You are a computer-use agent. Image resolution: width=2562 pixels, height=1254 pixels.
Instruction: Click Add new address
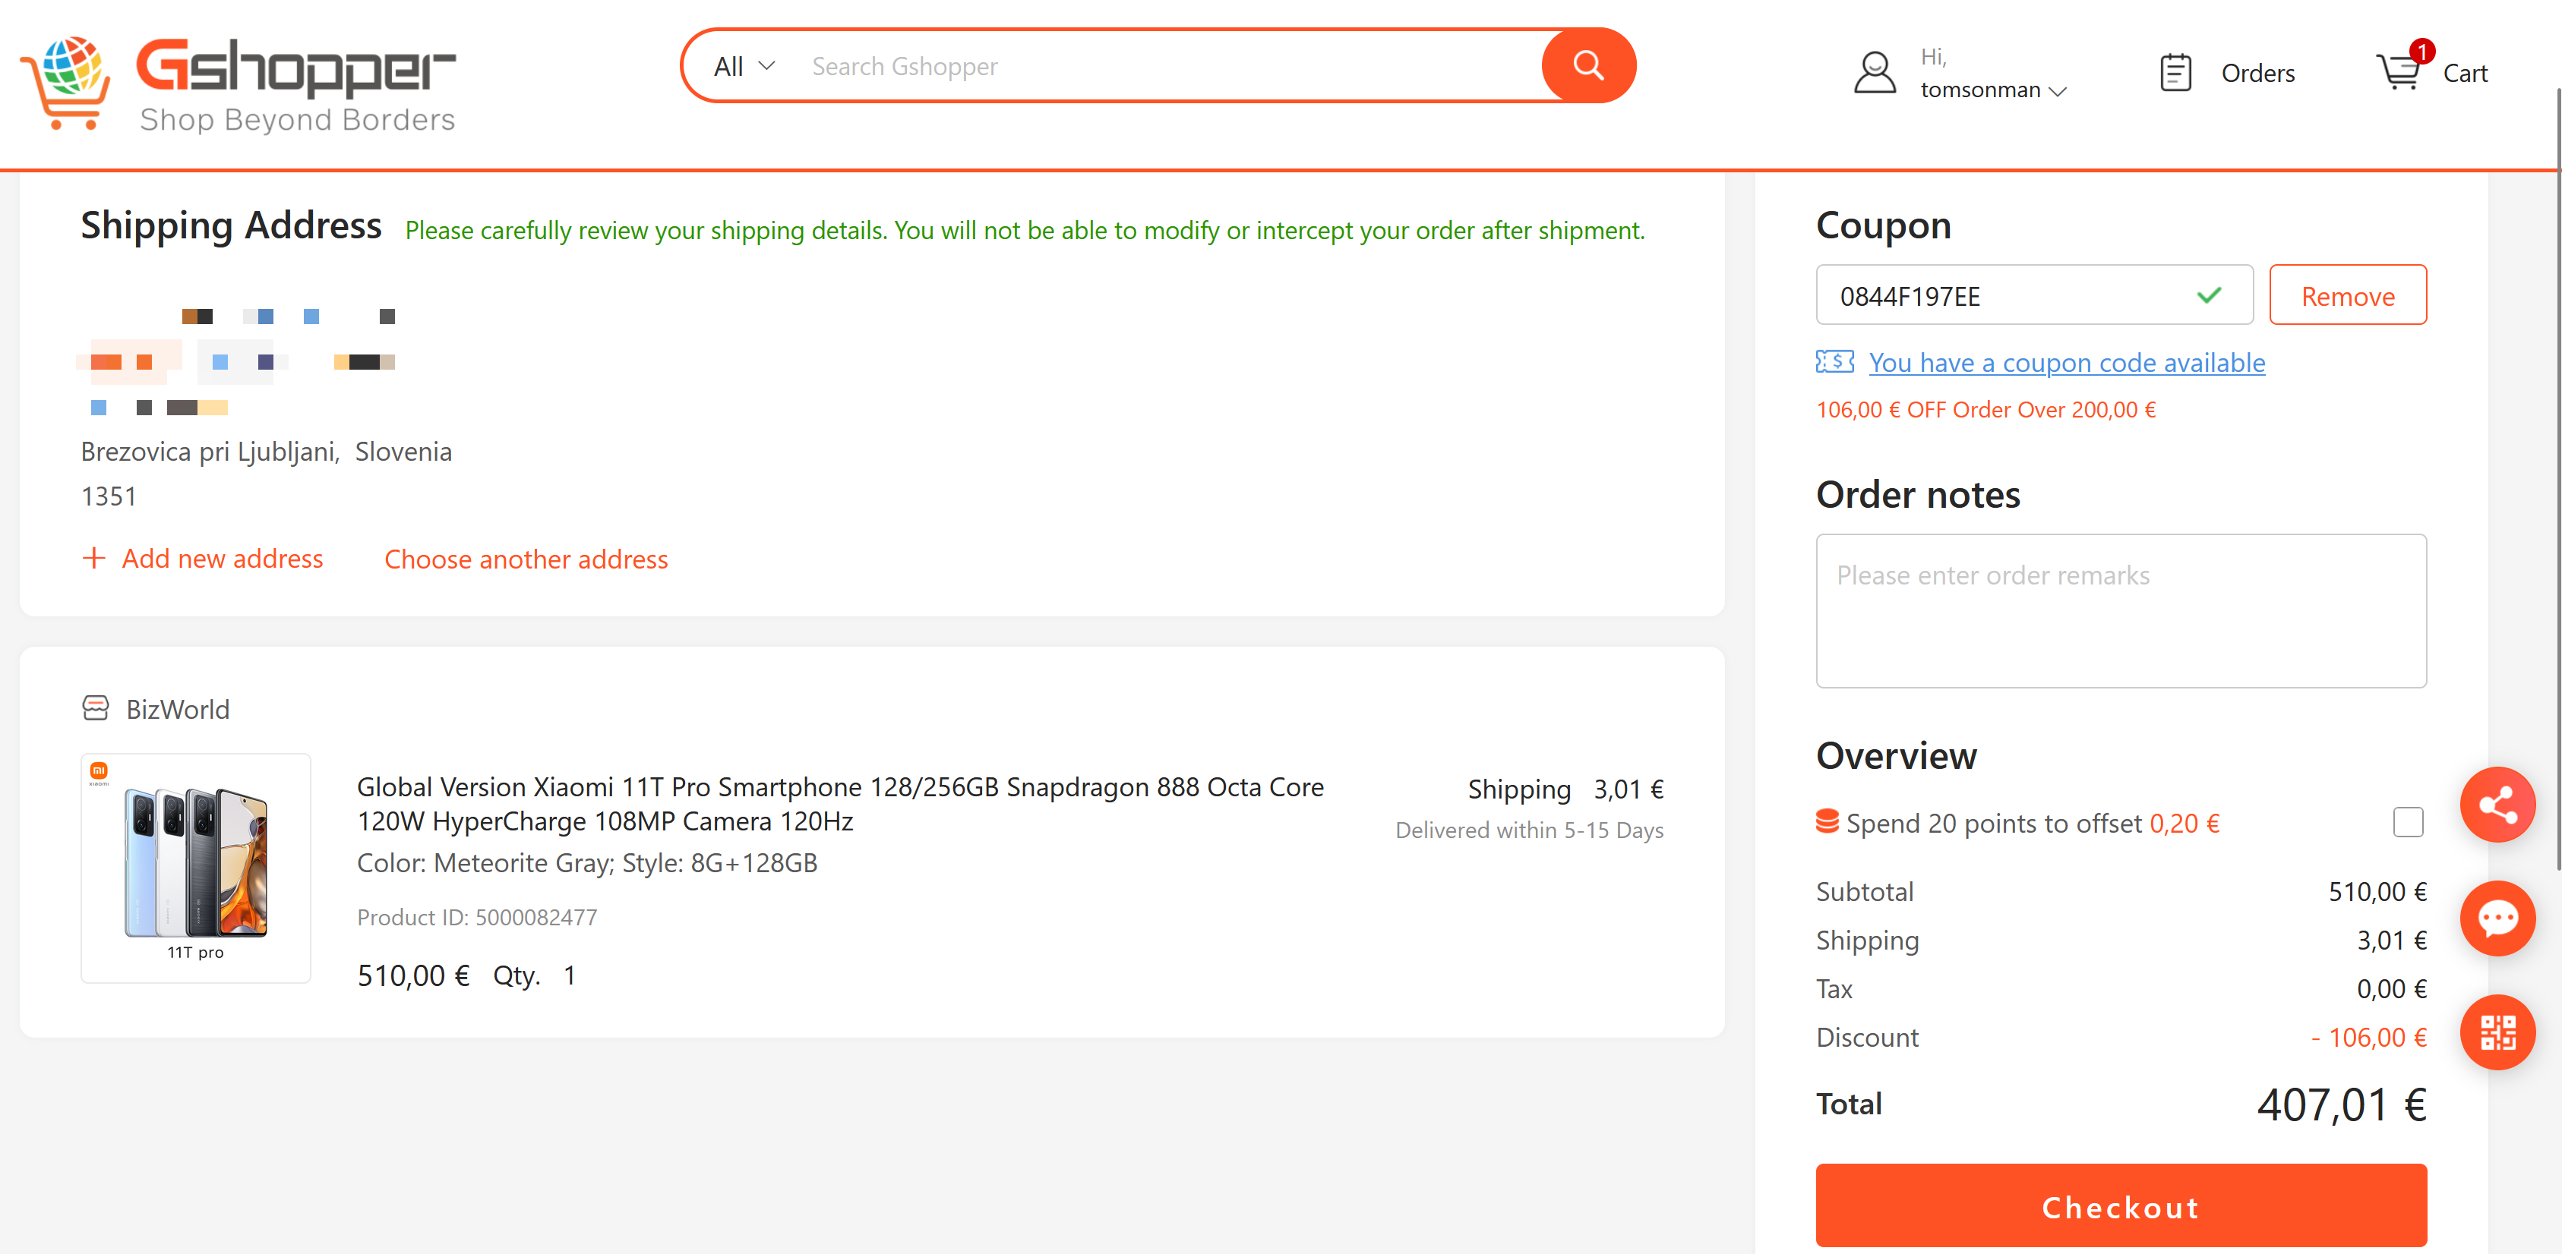click(x=223, y=559)
